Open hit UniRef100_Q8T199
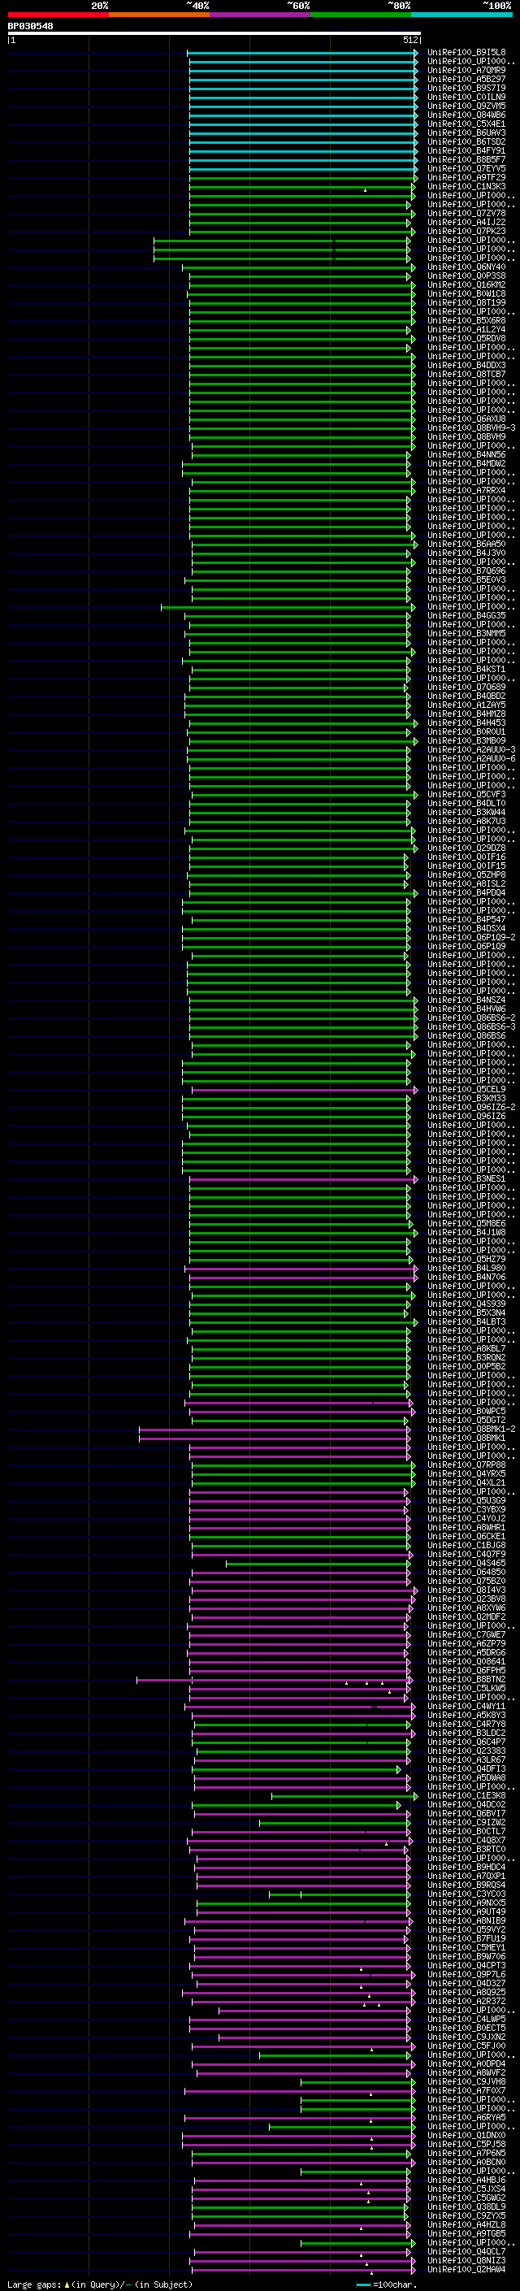Image resolution: width=520 pixels, height=2291 pixels. 466,302
